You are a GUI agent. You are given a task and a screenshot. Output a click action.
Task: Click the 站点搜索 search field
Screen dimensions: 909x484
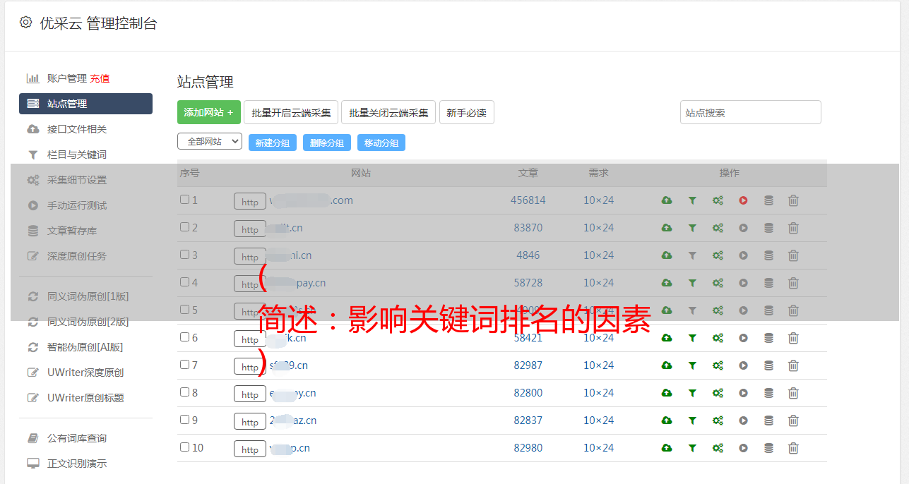(750, 112)
